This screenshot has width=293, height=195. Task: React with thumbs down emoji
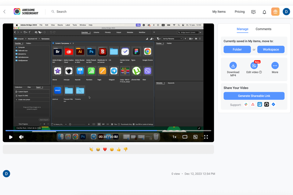[x=125, y=149]
